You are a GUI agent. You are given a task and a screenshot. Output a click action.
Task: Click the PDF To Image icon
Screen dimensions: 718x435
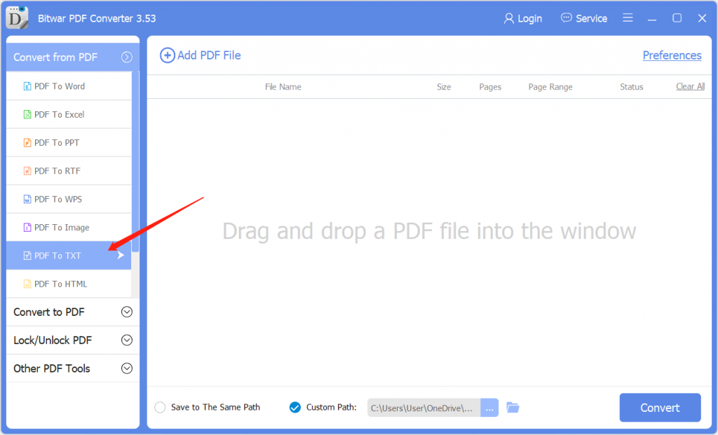(x=27, y=228)
